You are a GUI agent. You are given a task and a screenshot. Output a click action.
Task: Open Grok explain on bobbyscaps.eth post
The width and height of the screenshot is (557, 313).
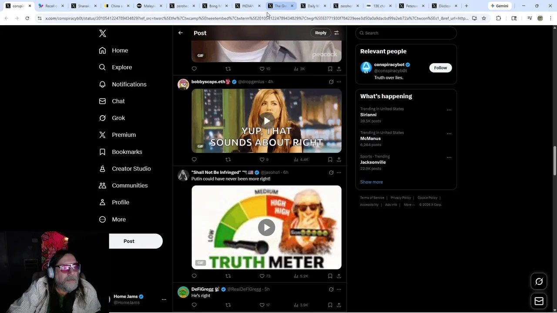click(x=331, y=82)
